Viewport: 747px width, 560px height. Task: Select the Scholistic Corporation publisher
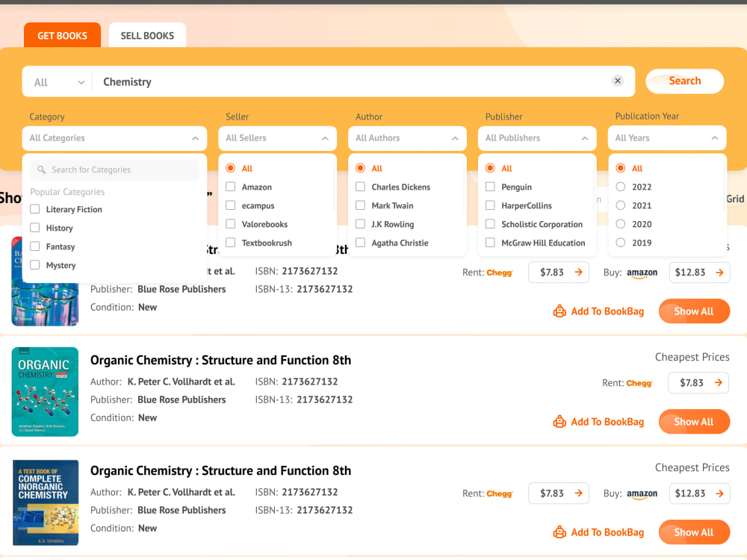490,224
